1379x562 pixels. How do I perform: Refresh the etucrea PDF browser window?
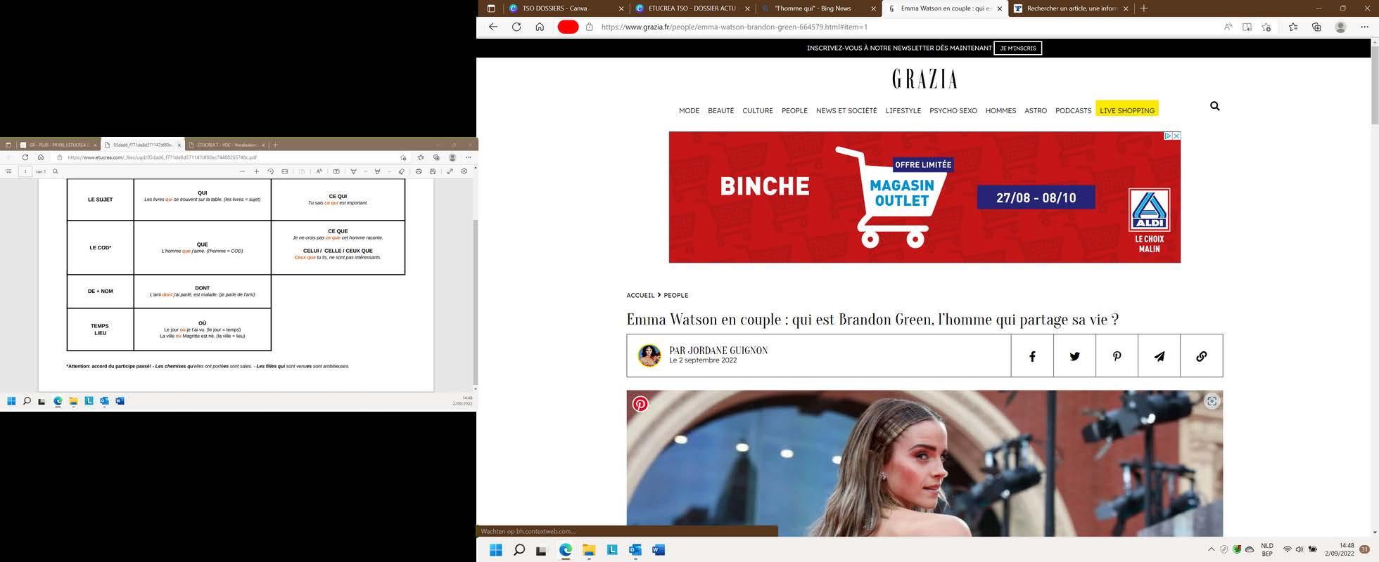click(x=25, y=157)
